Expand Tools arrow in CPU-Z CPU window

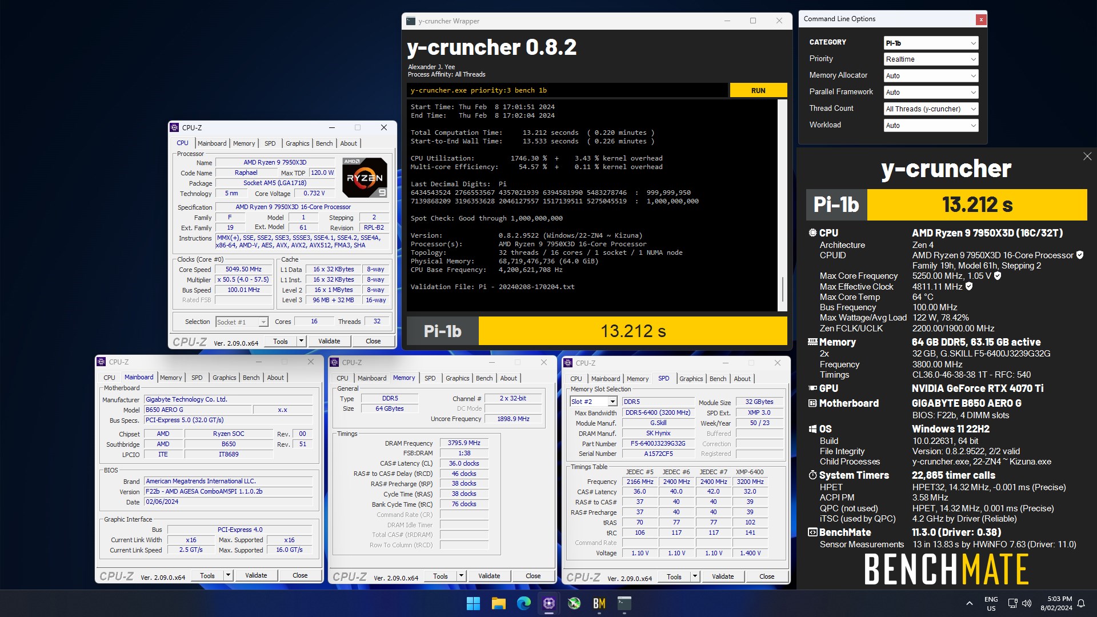pyautogui.click(x=301, y=341)
